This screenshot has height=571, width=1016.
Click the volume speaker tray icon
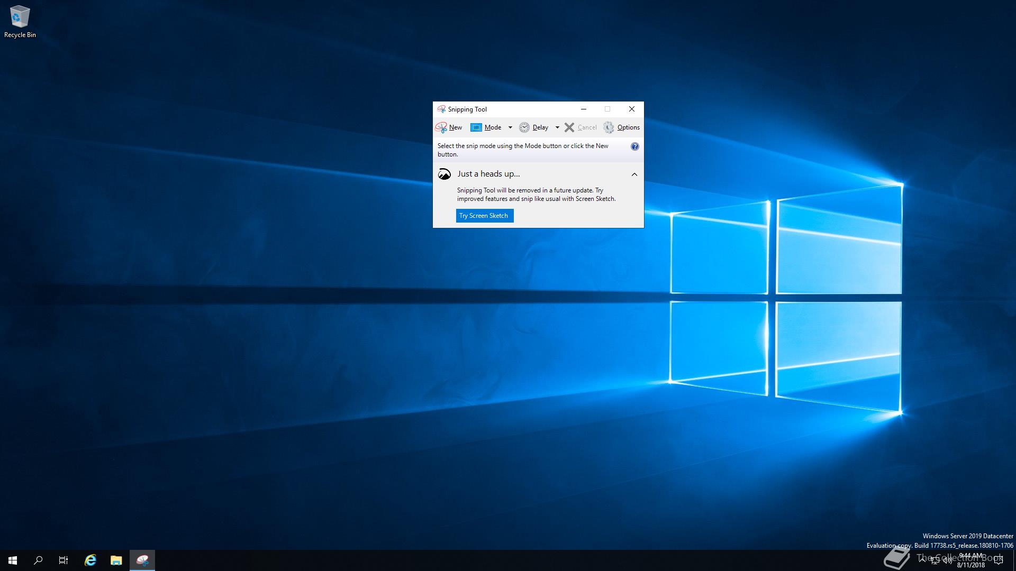point(948,561)
